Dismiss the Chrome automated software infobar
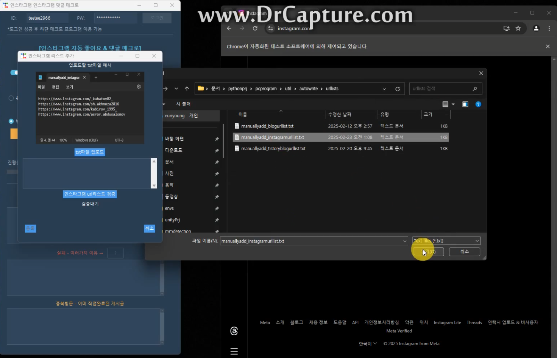Image resolution: width=557 pixels, height=358 pixels. pyautogui.click(x=548, y=47)
